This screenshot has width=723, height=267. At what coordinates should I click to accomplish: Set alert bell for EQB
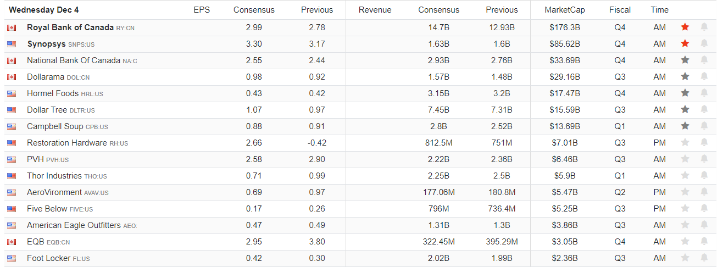tap(704, 241)
